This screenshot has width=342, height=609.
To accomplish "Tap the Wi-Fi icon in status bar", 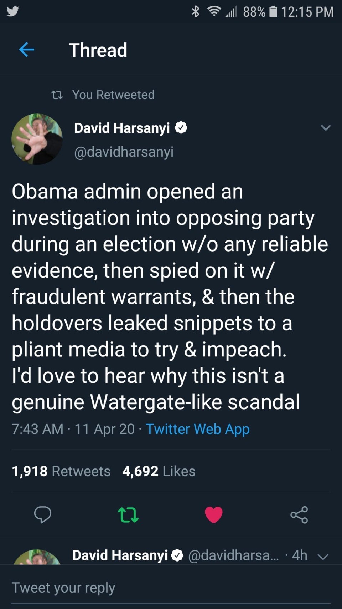I will (x=214, y=12).
